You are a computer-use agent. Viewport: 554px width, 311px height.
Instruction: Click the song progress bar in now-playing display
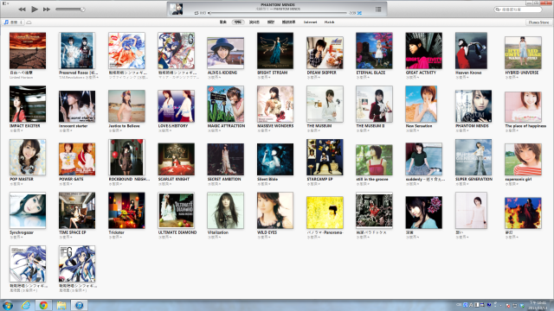point(277,13)
